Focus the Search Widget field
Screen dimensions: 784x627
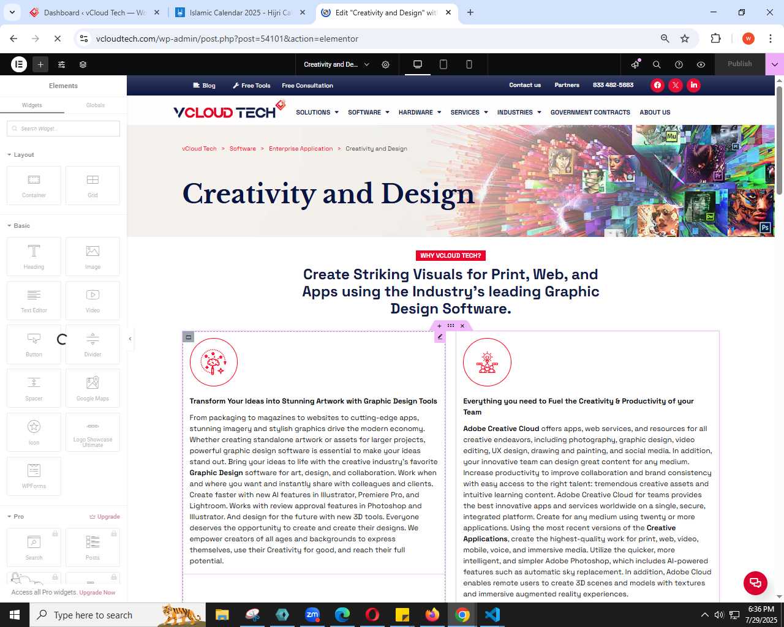pyautogui.click(x=64, y=129)
